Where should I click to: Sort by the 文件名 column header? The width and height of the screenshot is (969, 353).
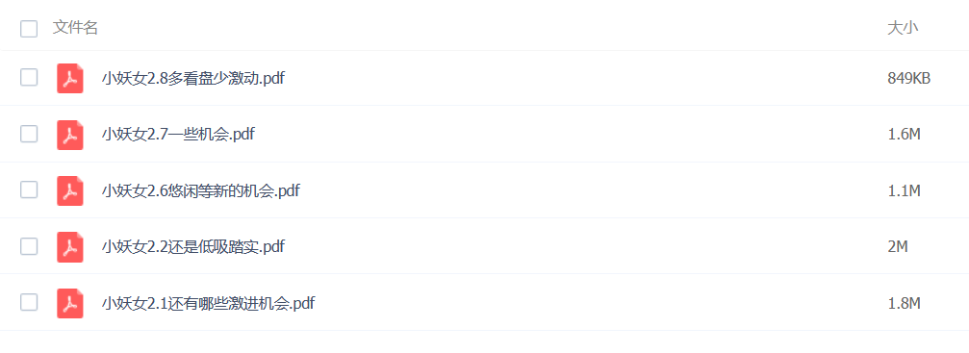(75, 28)
